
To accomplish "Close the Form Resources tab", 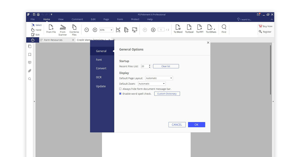I will pyautogui.click(x=73, y=40).
